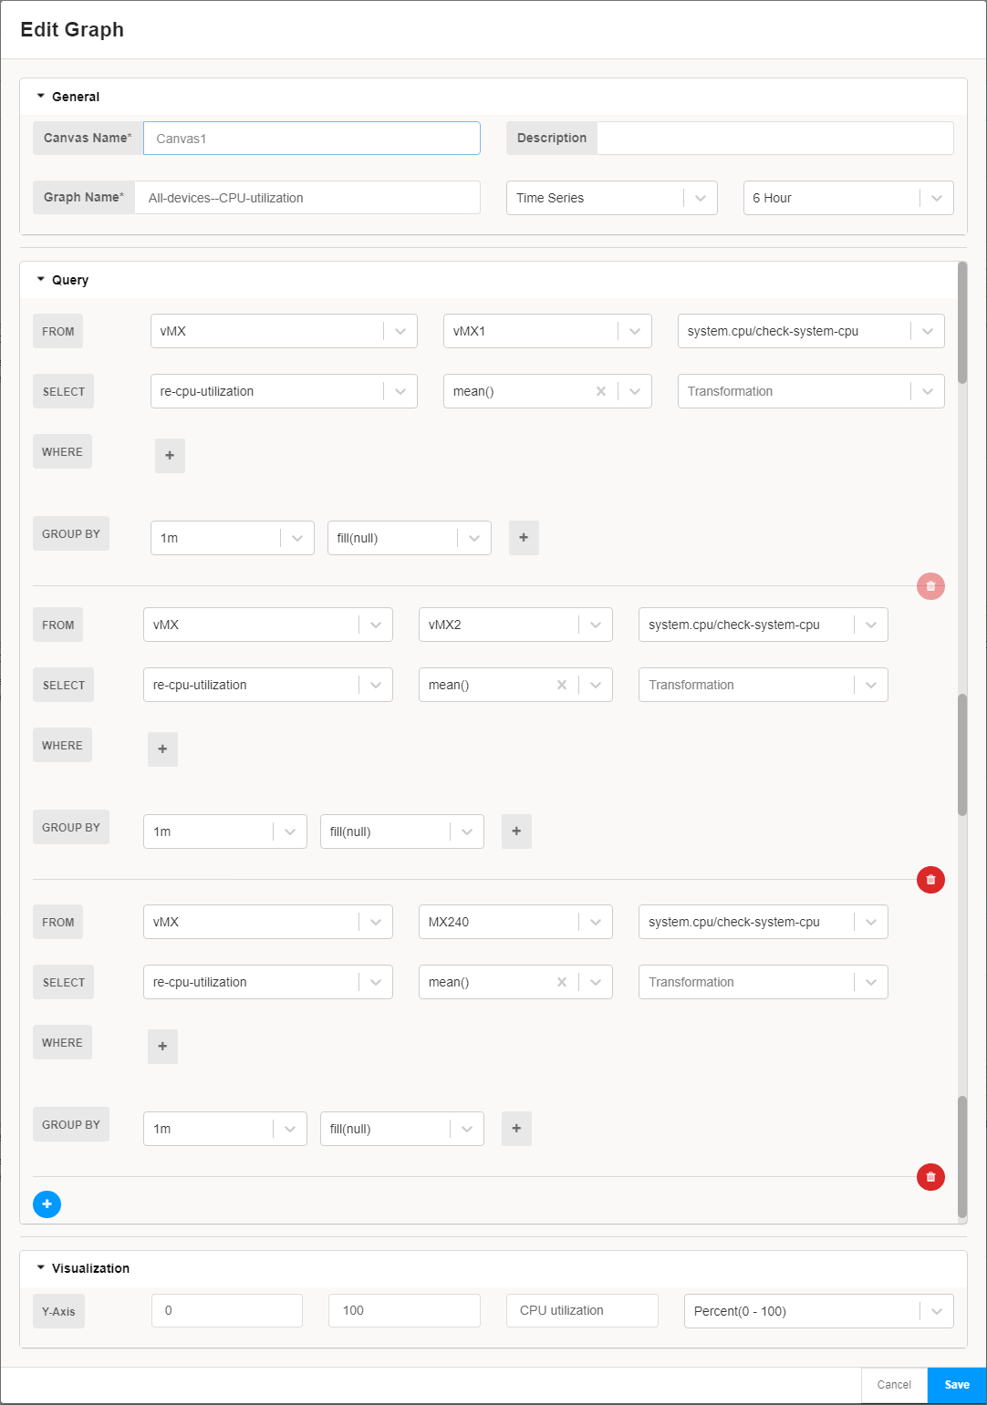Click the Save button
Viewport: 987px width, 1405px height.
(x=957, y=1385)
